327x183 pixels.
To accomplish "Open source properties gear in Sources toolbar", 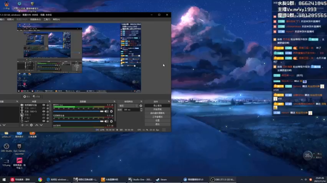I will tap(31, 125).
